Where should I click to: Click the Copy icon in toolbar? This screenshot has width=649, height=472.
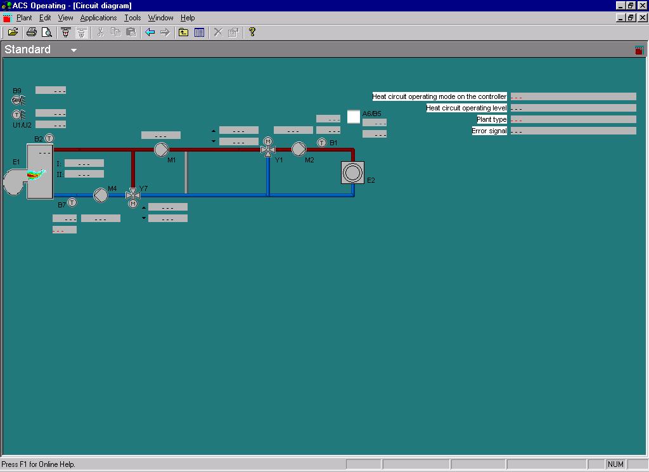[x=116, y=32]
